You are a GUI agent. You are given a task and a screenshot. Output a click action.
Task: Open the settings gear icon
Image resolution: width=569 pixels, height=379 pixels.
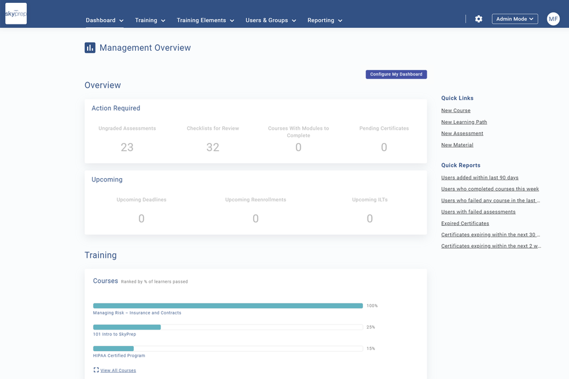click(479, 19)
